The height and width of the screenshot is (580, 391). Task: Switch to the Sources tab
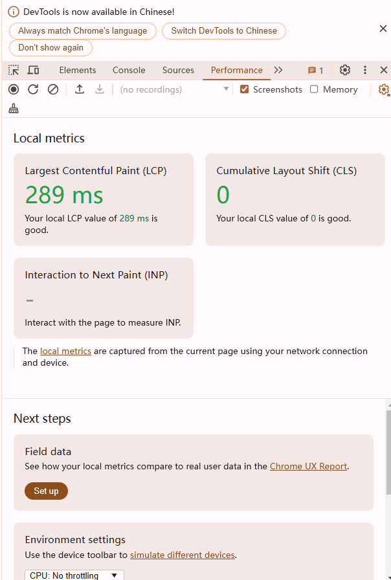coord(178,70)
